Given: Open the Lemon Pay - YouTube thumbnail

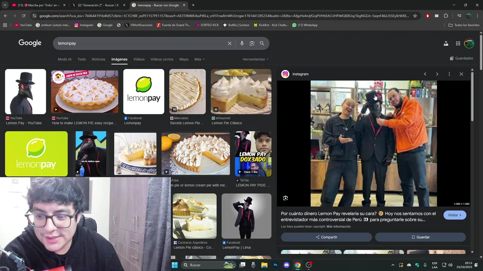Looking at the screenshot, I should tap(25, 91).
